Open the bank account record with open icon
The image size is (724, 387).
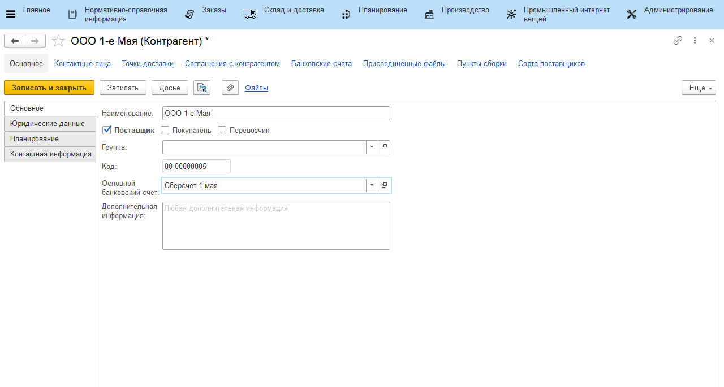tap(384, 185)
